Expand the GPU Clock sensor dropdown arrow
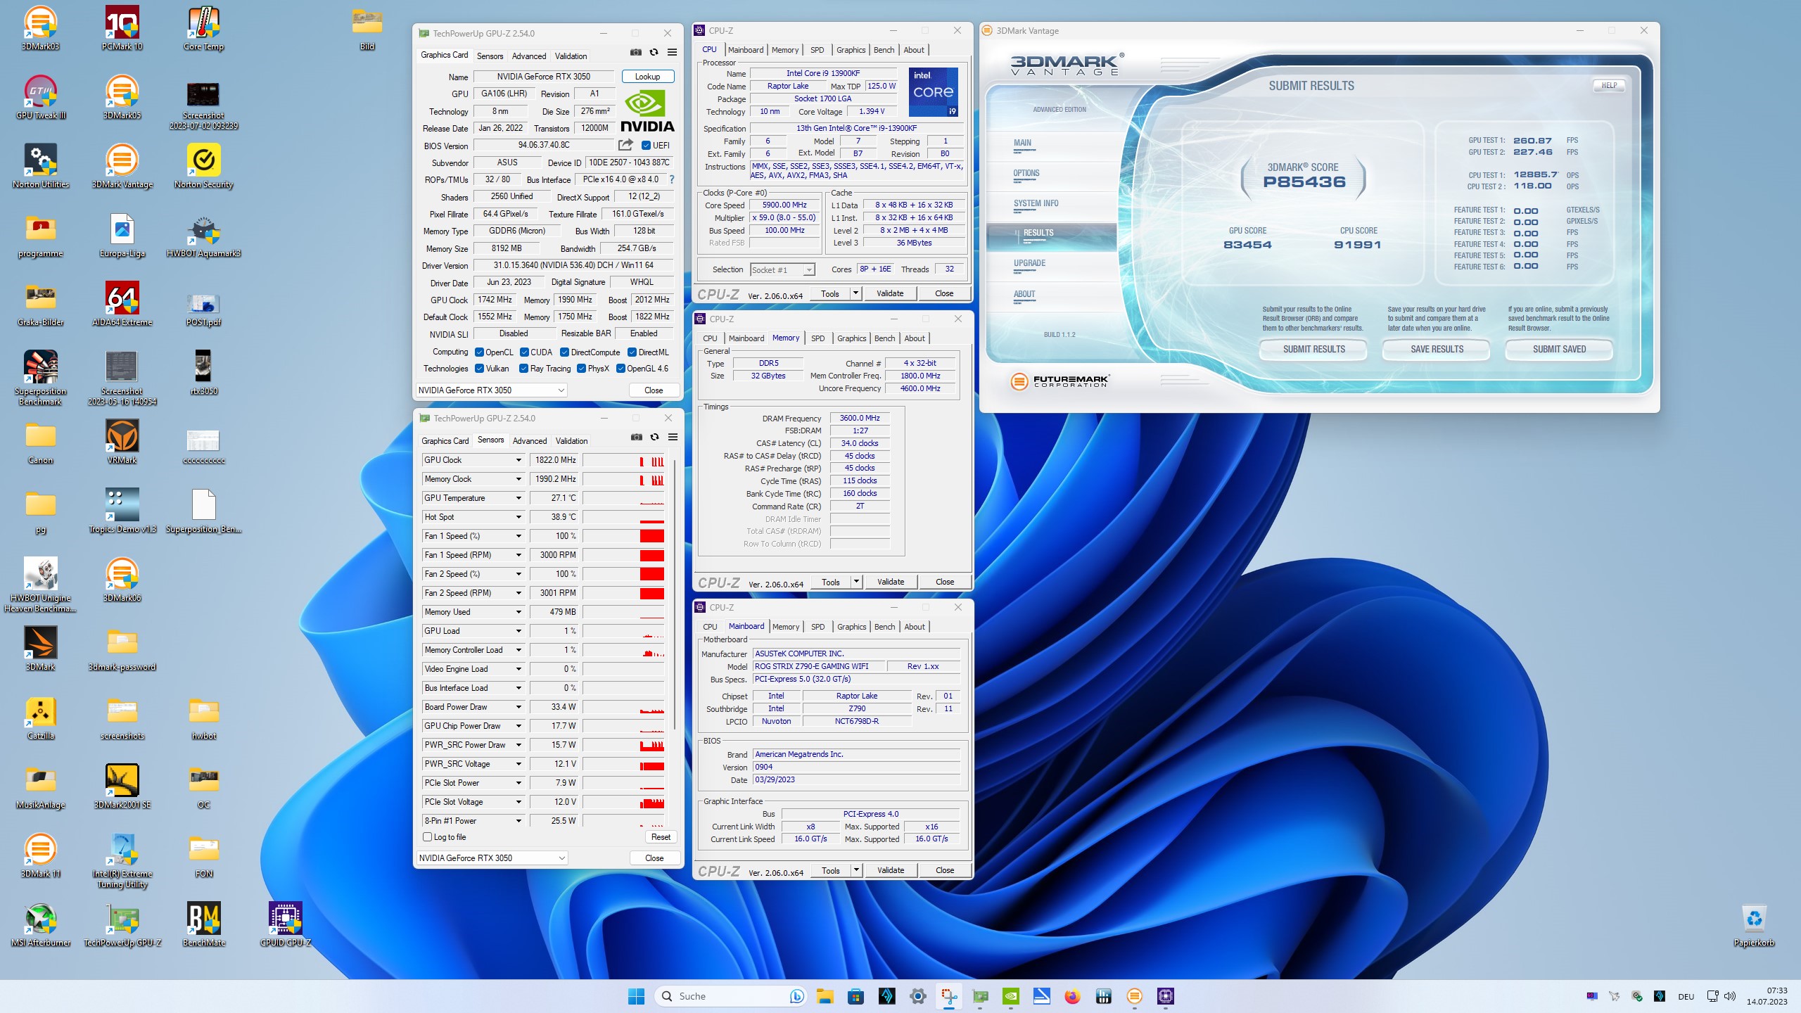The image size is (1801, 1013). [x=518, y=460]
